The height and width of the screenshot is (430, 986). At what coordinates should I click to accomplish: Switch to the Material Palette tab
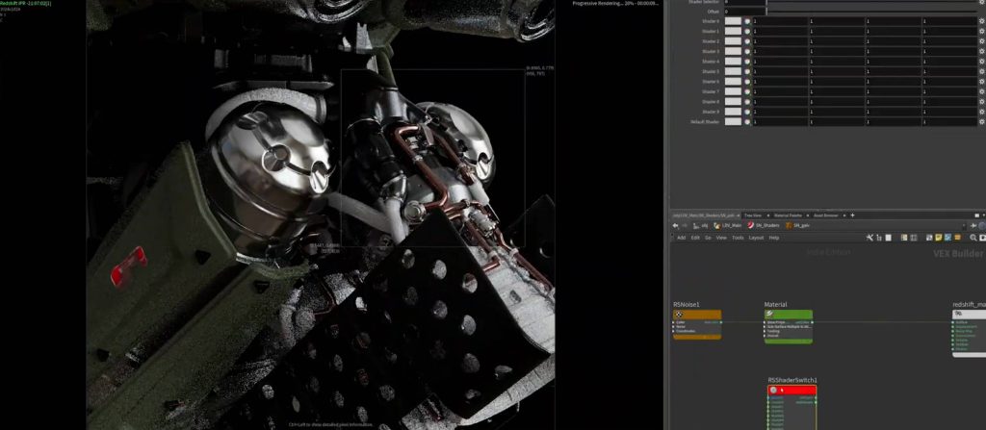point(788,215)
